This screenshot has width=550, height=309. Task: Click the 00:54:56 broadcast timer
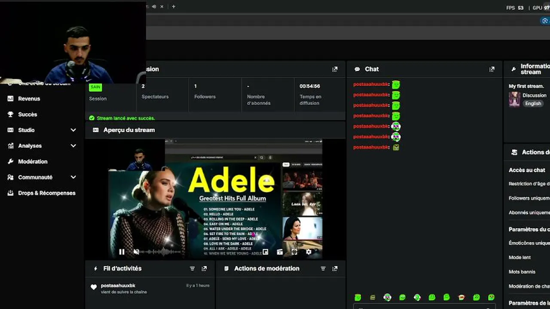(x=310, y=86)
